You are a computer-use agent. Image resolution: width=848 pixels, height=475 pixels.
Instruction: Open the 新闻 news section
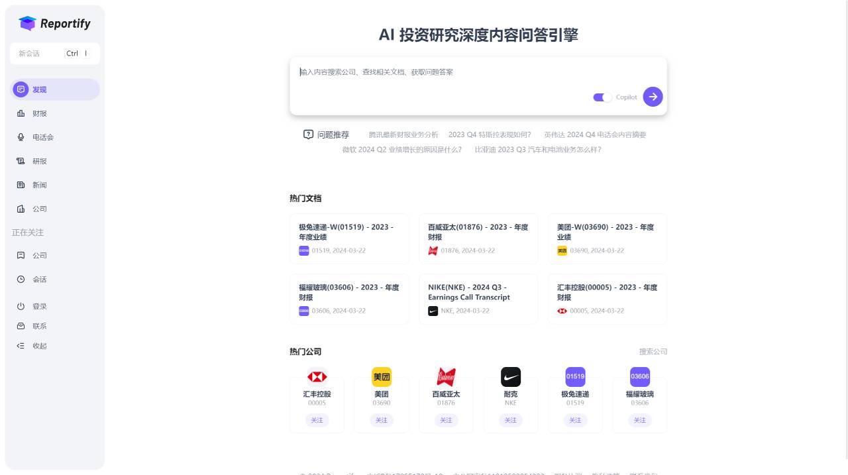coord(38,185)
